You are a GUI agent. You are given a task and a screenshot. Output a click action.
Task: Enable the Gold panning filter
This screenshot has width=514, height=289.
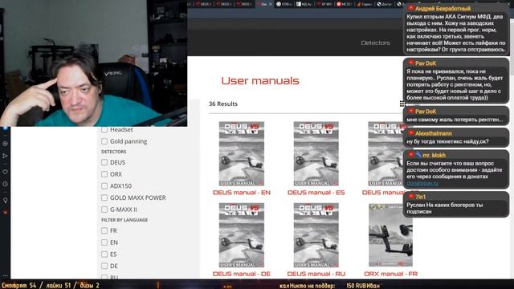(104, 141)
